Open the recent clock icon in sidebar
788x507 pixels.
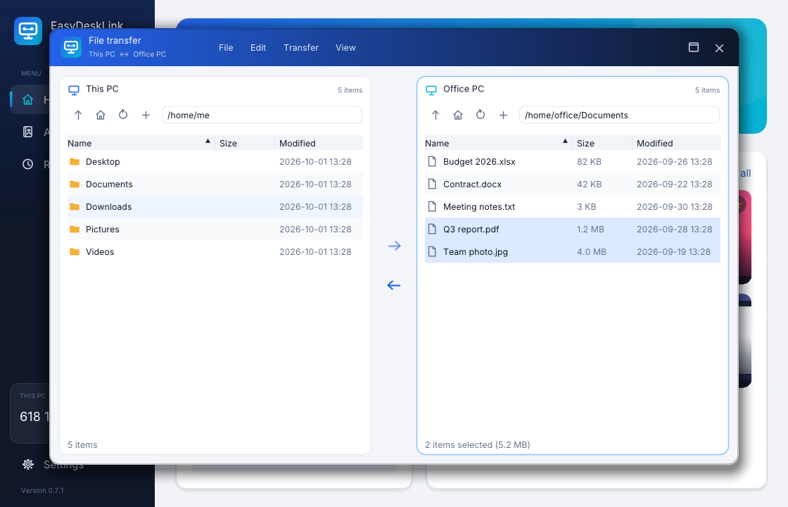click(27, 164)
